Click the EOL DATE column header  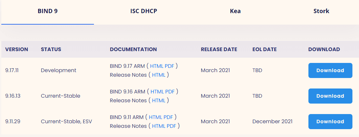point(264,49)
